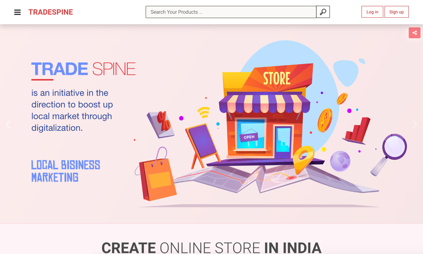Click the TRADESPINE logo
Screen dimensions: 423x254
51,12
